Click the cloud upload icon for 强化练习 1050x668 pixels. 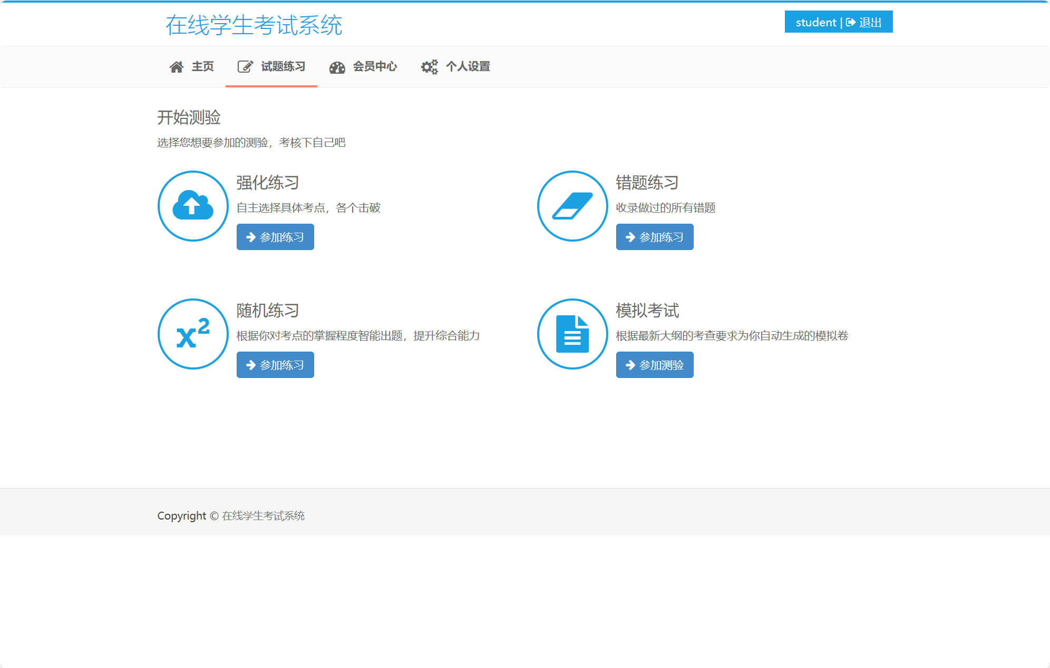192,206
